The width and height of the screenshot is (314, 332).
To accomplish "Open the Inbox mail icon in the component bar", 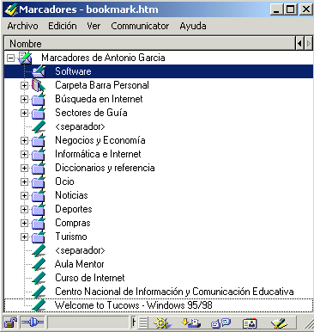I will (191, 323).
